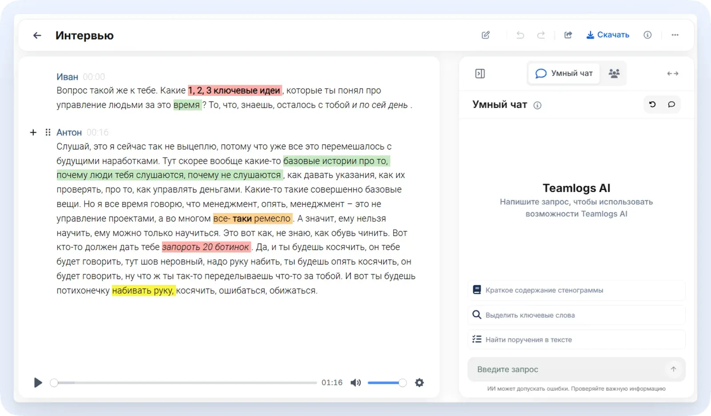Go back using the left arrow

pyautogui.click(x=37, y=36)
